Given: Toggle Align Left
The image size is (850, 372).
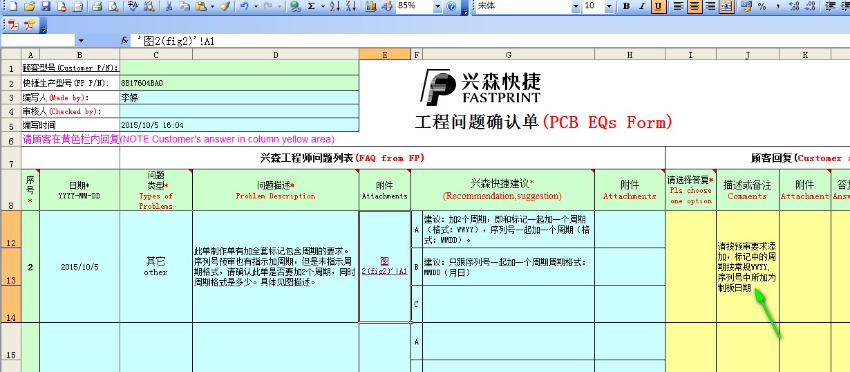Looking at the screenshot, I should click(678, 6).
